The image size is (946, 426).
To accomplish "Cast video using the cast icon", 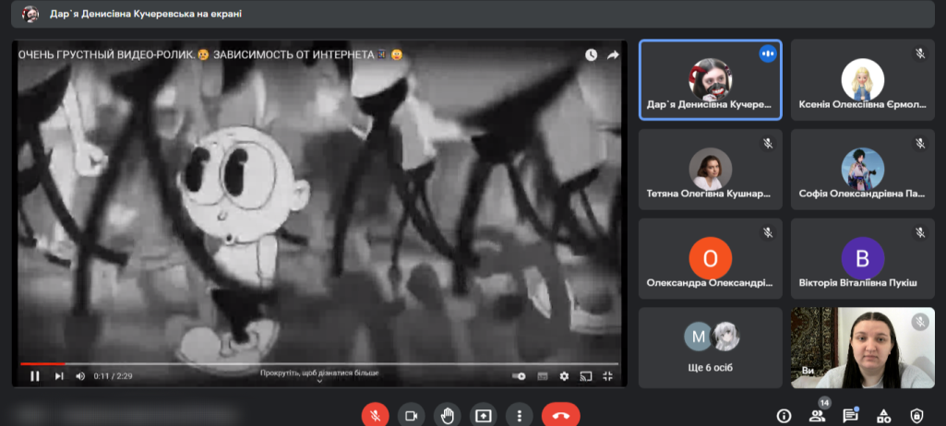I will tap(585, 376).
